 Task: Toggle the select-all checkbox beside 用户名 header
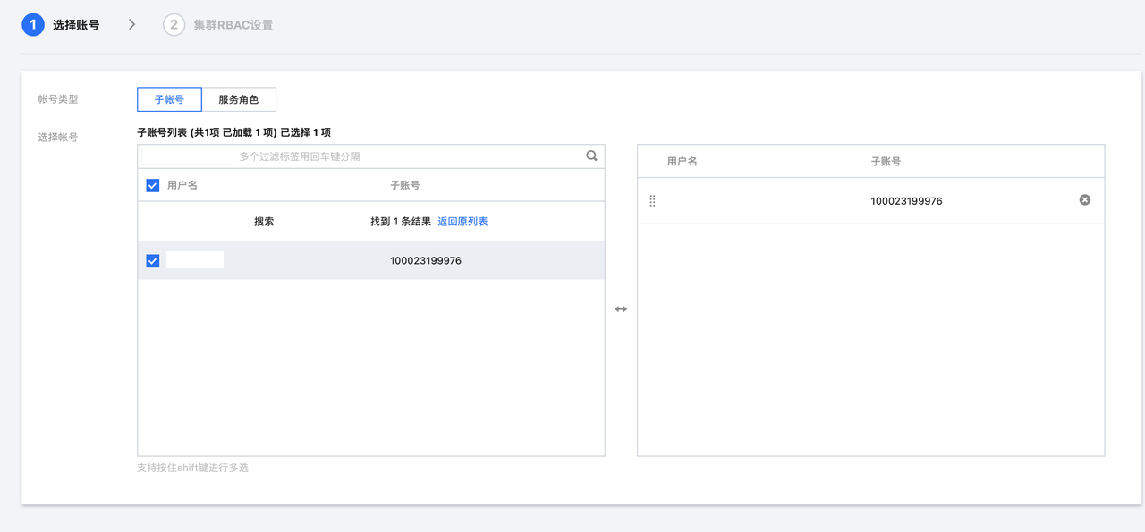point(153,185)
